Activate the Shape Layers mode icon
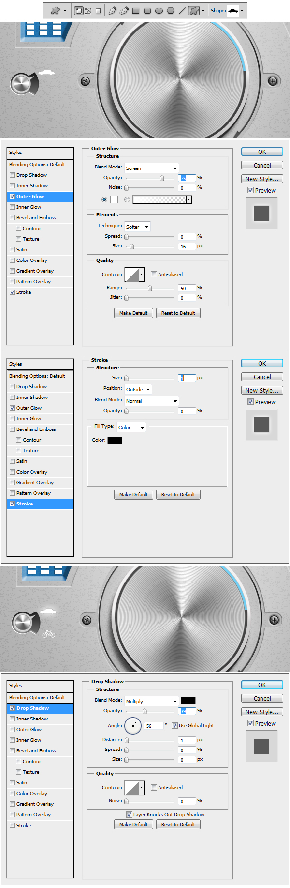 point(78,11)
